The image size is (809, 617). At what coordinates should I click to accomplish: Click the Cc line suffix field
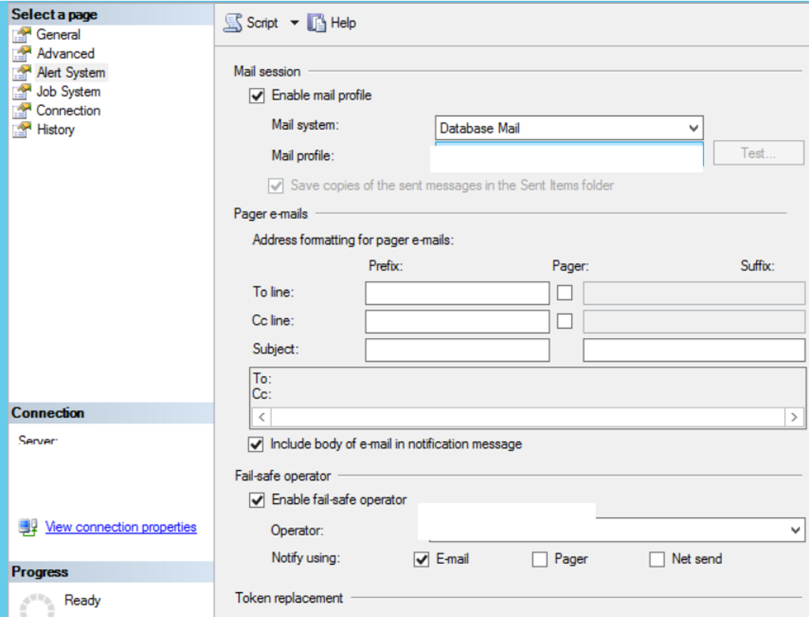point(694,321)
